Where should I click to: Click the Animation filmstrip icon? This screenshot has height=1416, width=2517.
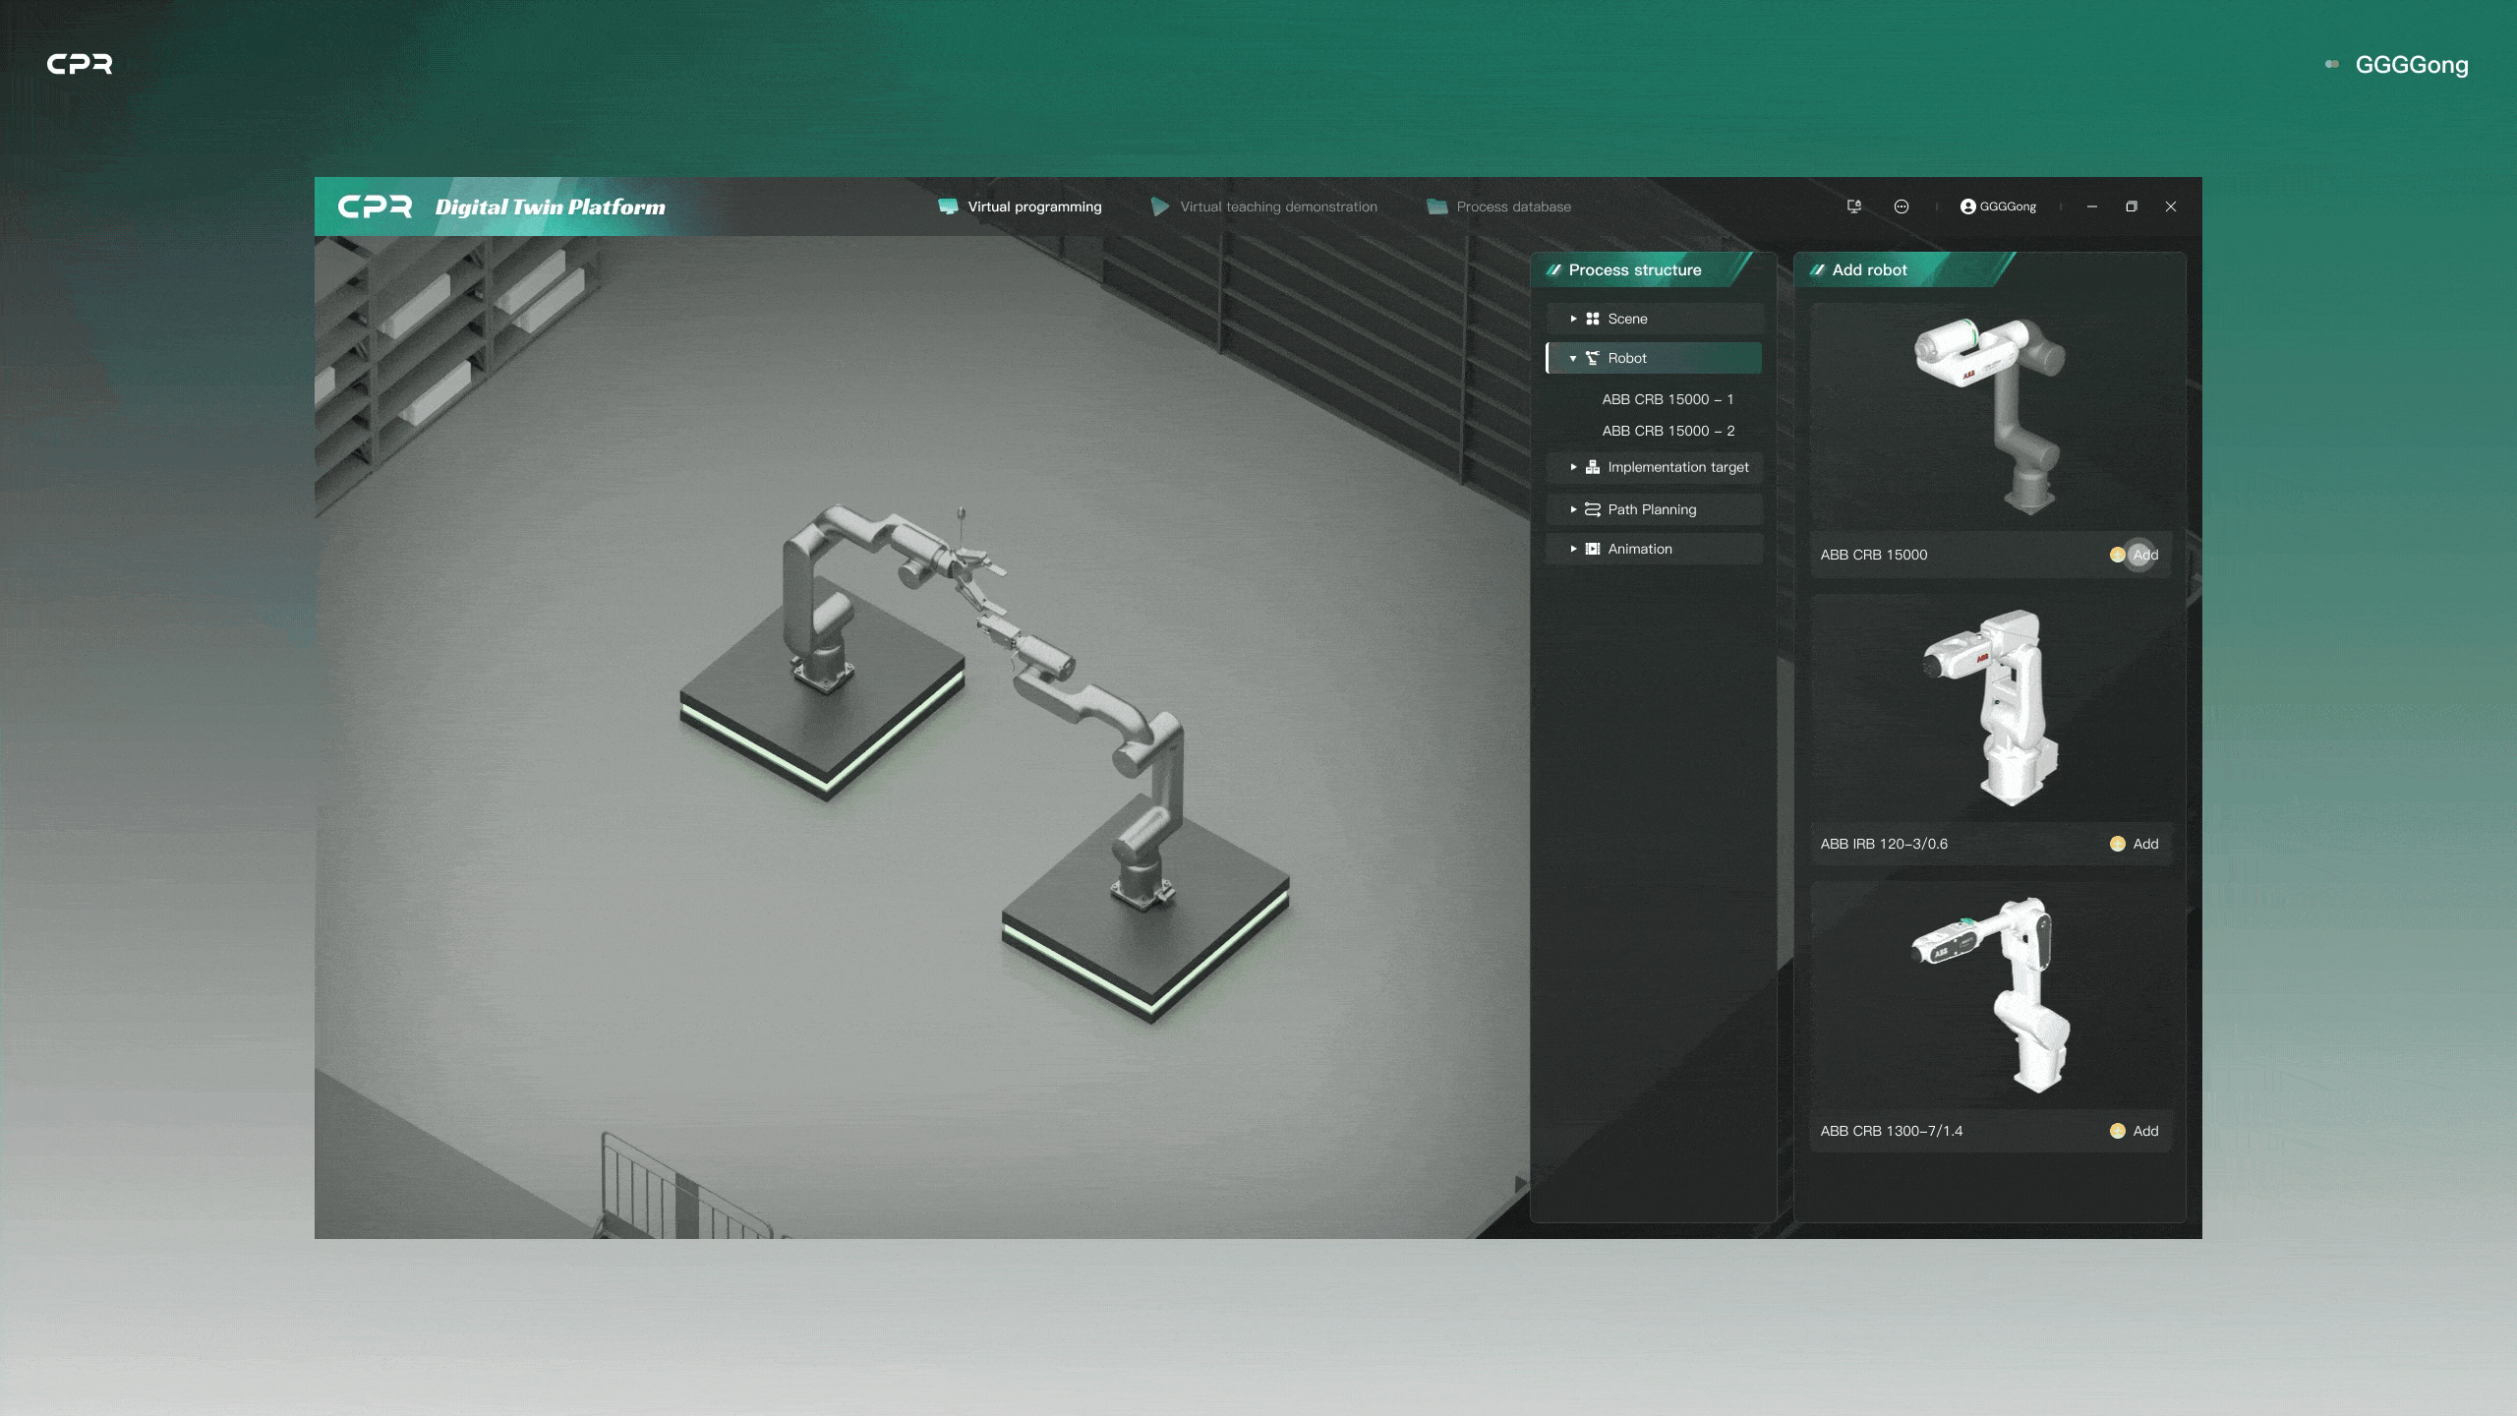pos(1593,549)
